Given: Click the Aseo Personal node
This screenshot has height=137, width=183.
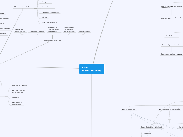Looking at the screenshot, I should 5,29.
